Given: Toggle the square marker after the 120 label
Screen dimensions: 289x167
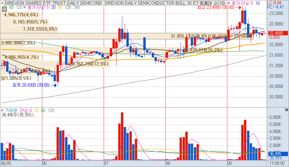Looking at the screenshot, I should pos(24,7).
